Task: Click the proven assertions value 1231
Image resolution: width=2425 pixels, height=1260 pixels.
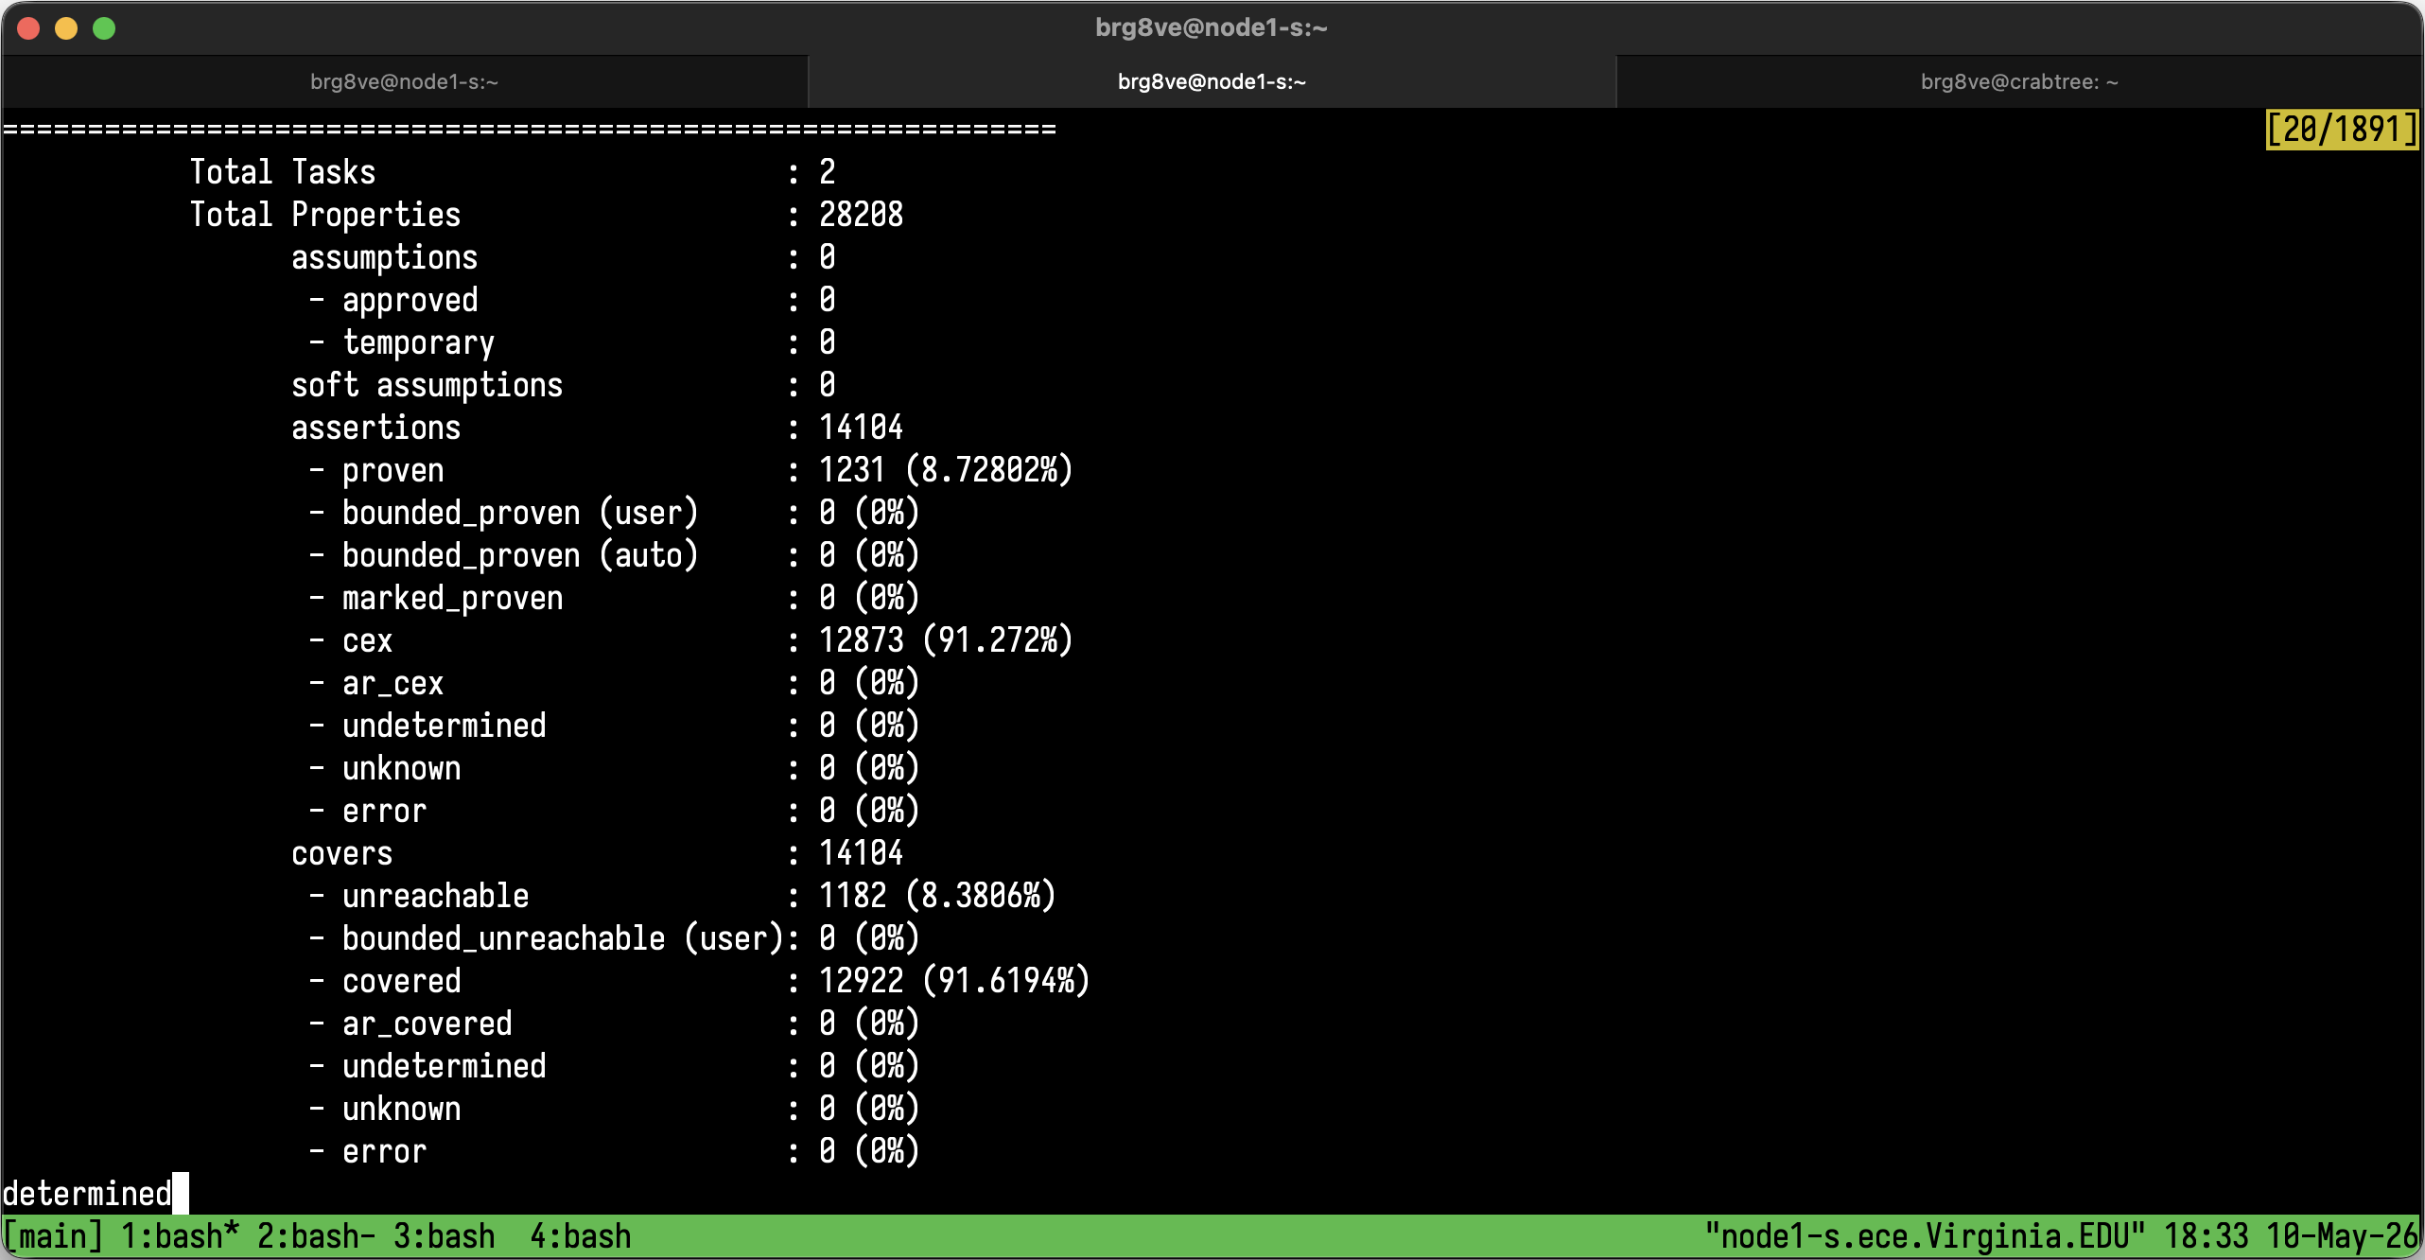Action: (851, 470)
